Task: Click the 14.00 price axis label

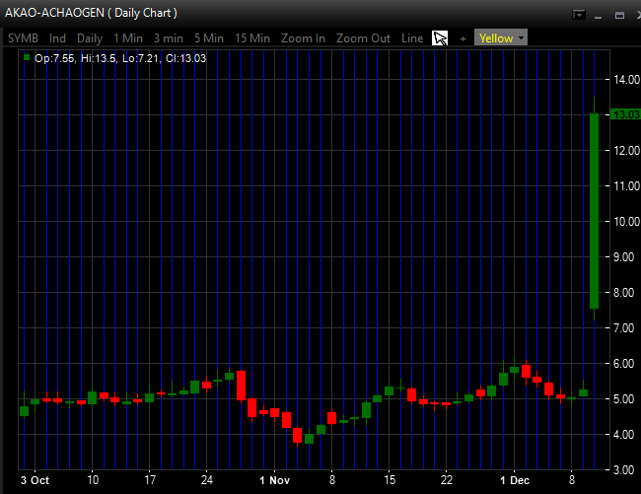Action: [626, 79]
